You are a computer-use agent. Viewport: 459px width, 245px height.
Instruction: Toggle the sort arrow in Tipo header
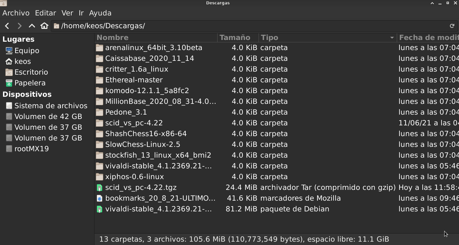click(x=392, y=38)
